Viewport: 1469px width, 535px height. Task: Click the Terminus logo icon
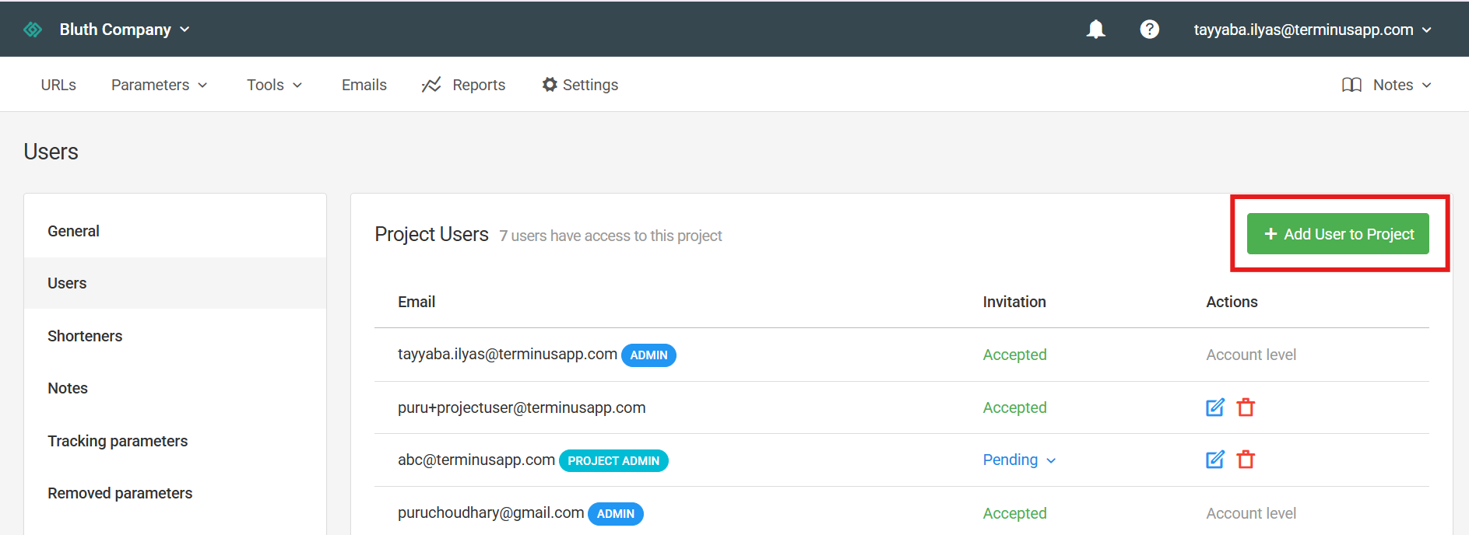pos(33,30)
